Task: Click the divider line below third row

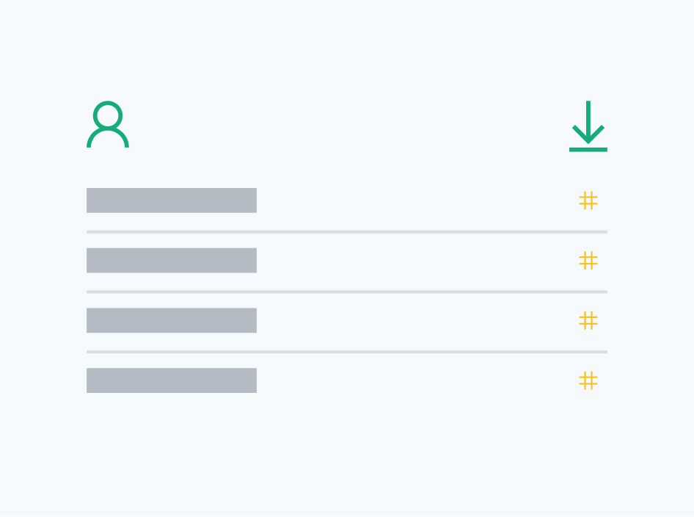Action: pyautogui.click(x=347, y=352)
